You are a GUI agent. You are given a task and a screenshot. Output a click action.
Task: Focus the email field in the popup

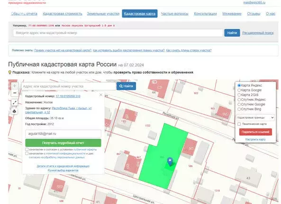pyautogui.click(x=63, y=133)
